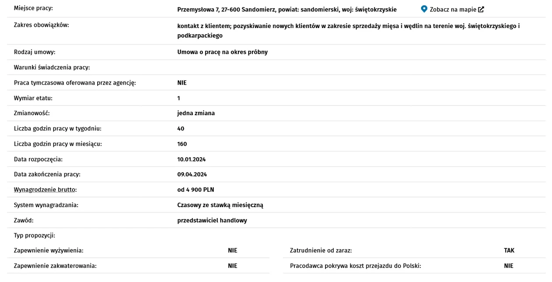Click the monthly hours value 160
552x282 pixels.
point(182,144)
